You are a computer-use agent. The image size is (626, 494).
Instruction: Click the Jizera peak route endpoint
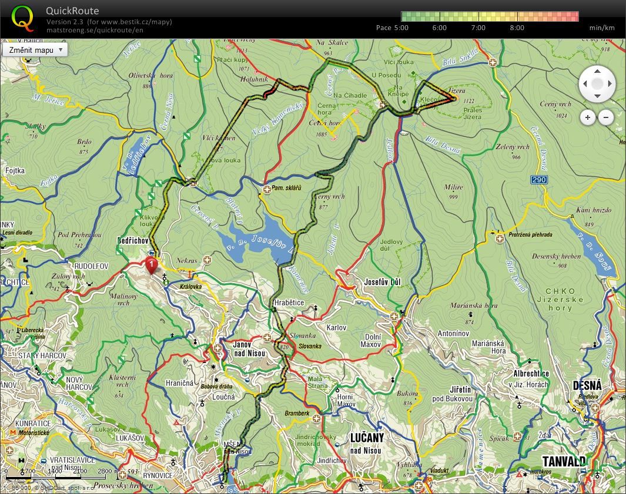click(x=456, y=98)
